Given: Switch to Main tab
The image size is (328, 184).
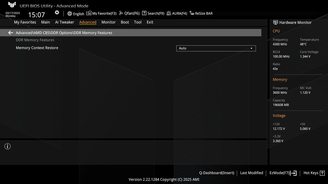Looking at the screenshot, I should (46, 22).
